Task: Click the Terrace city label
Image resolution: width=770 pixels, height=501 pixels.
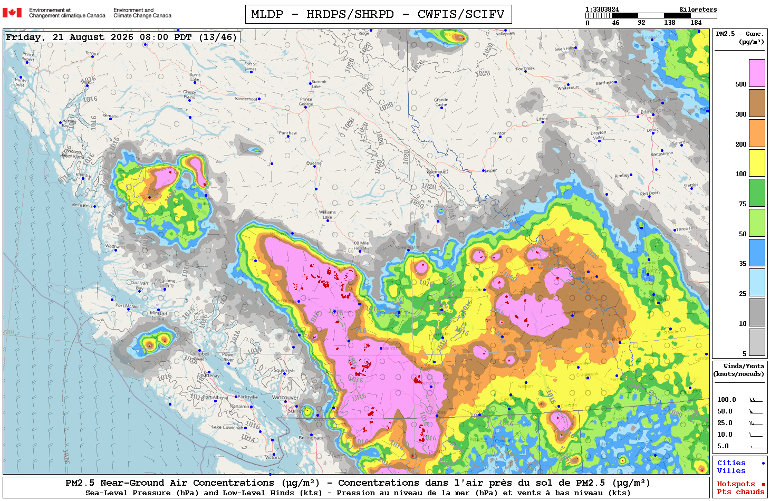Action: (92, 53)
